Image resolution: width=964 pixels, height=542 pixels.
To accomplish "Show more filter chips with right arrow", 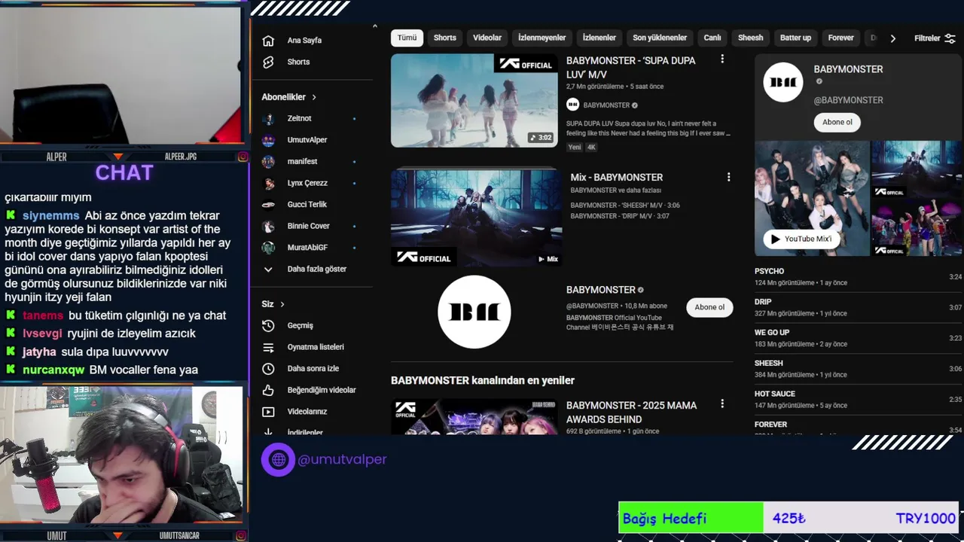I will tap(892, 38).
